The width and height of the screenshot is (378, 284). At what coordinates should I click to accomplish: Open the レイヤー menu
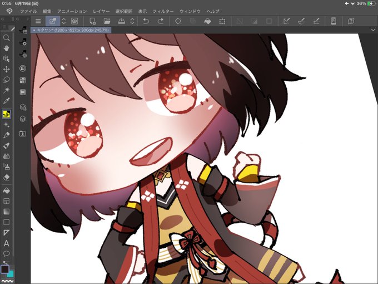pos(101,11)
